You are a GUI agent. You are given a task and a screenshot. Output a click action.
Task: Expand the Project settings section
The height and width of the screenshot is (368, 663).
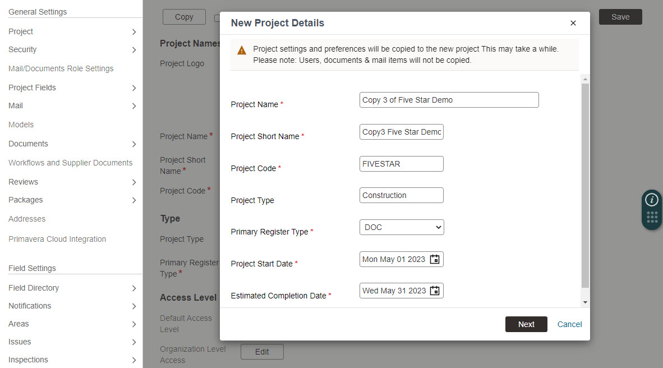pos(72,32)
